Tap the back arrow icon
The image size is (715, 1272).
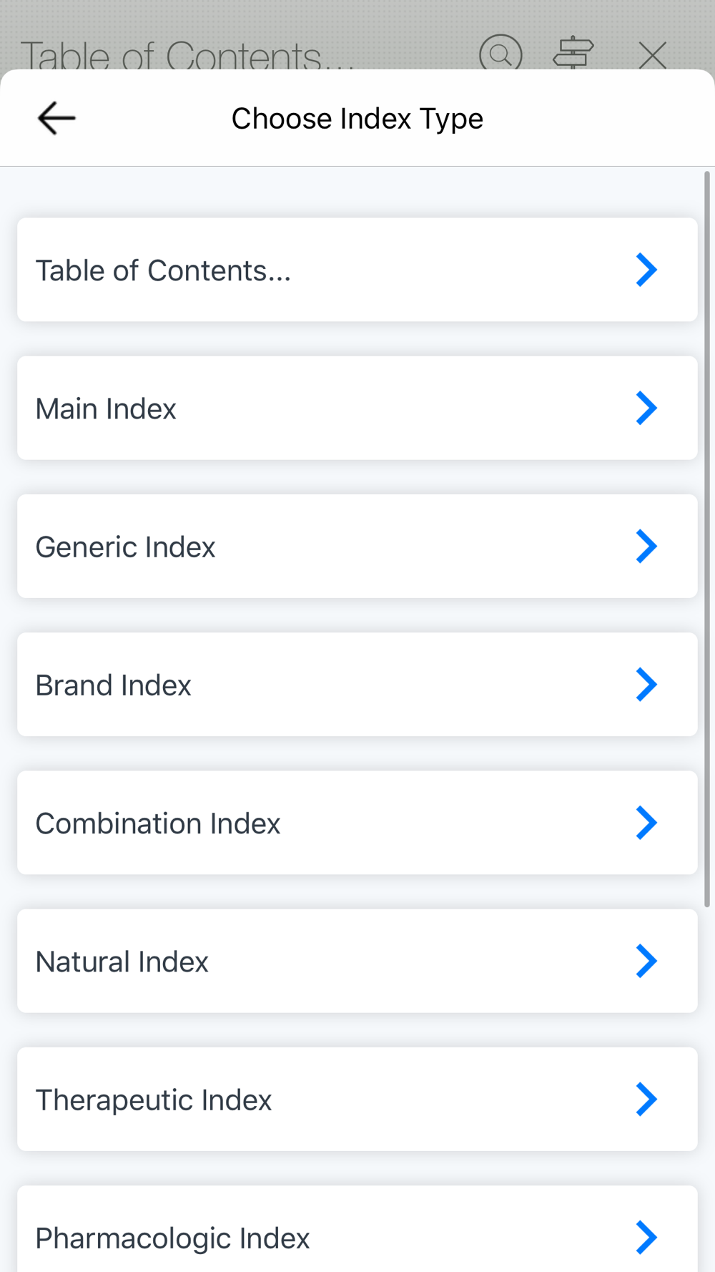(56, 118)
